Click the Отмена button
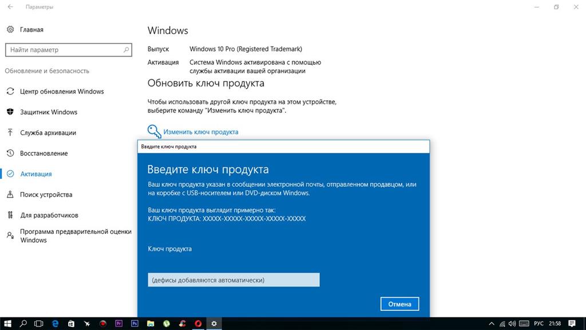 tap(399, 304)
